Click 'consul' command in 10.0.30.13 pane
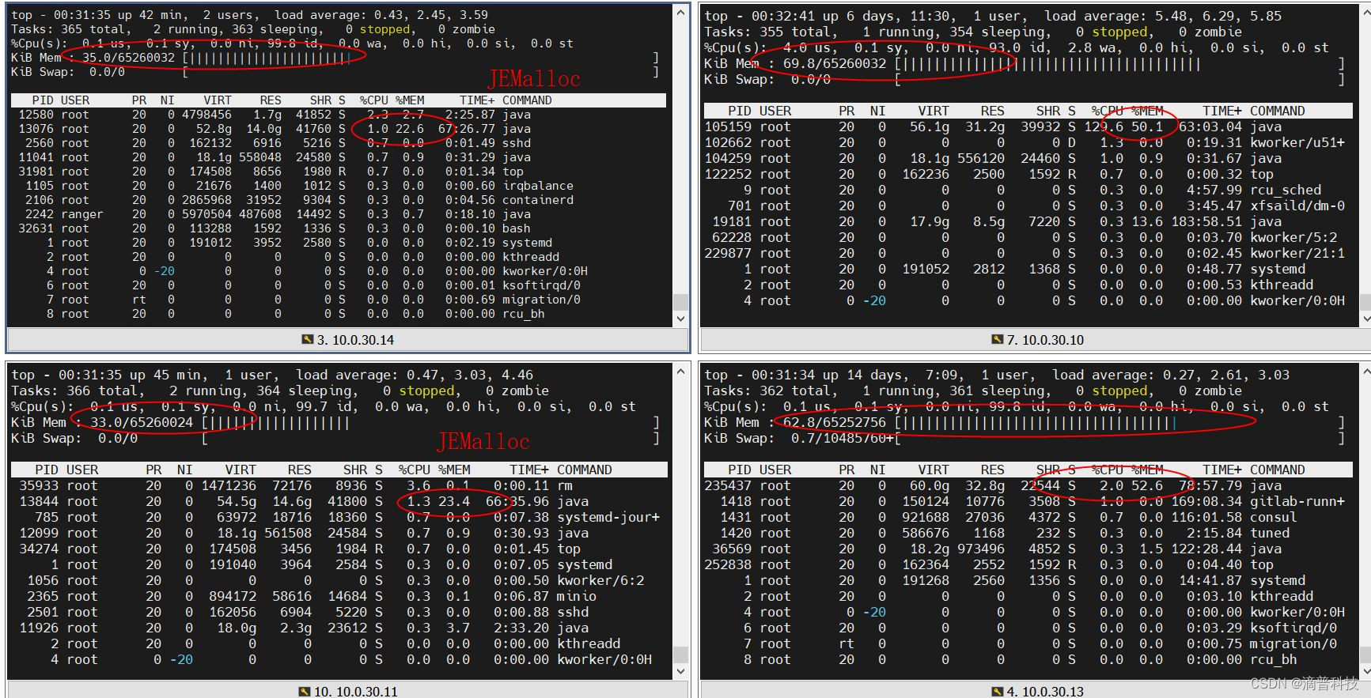This screenshot has height=698, width=1371. coord(1274,517)
